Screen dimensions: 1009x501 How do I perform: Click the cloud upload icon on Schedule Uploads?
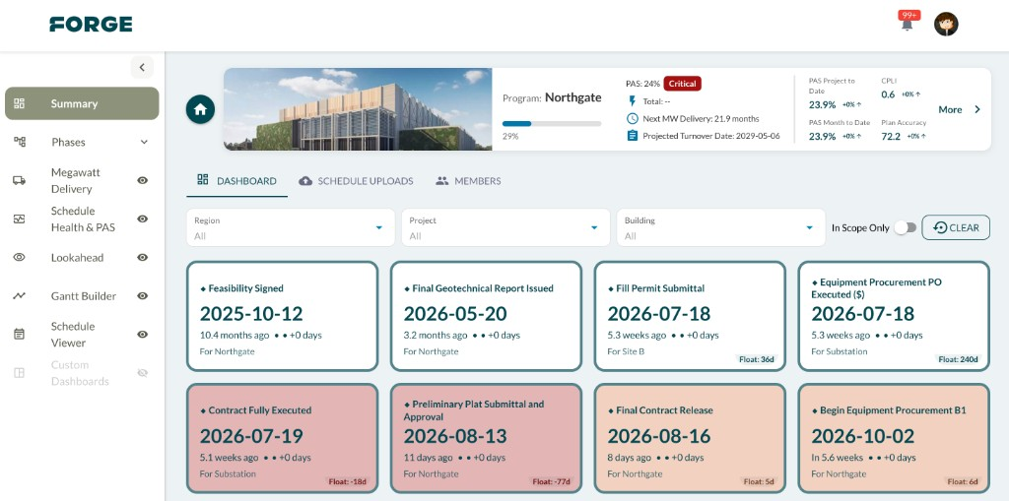[305, 181]
